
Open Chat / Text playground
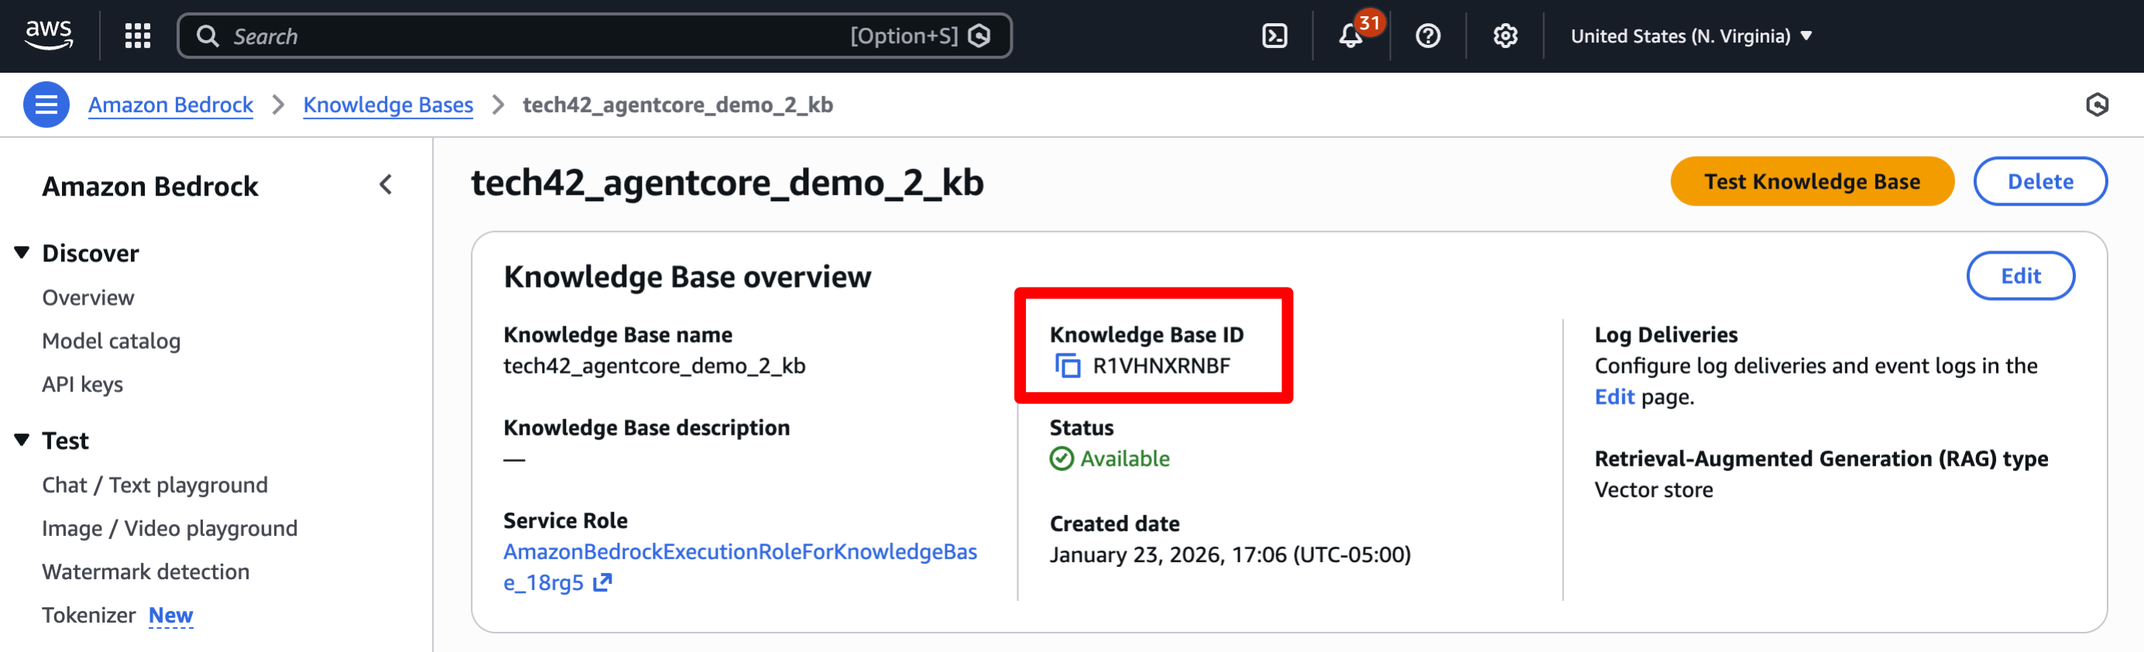pos(155,485)
